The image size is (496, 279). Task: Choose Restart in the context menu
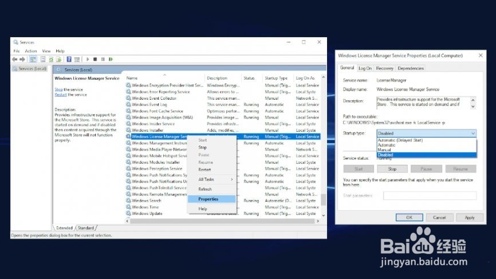point(204,170)
